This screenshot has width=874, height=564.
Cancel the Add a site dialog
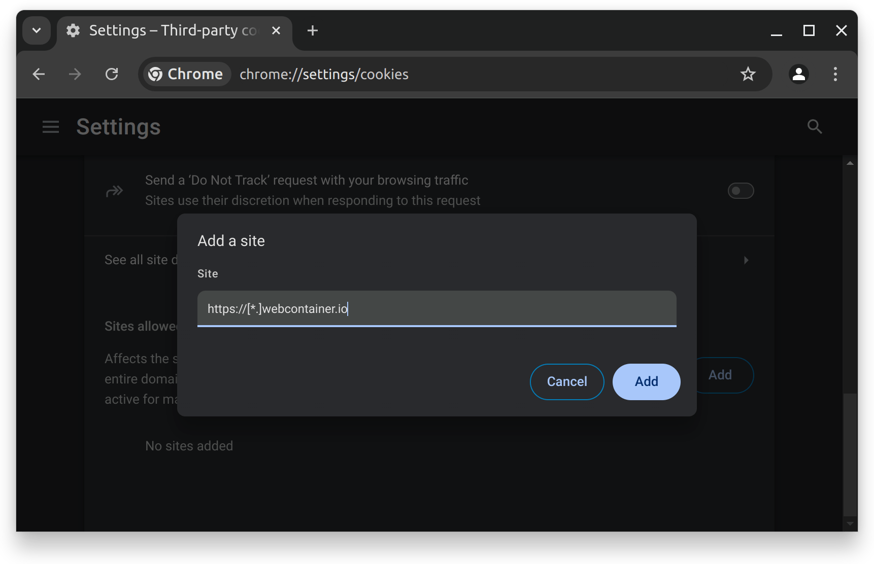[566, 381]
